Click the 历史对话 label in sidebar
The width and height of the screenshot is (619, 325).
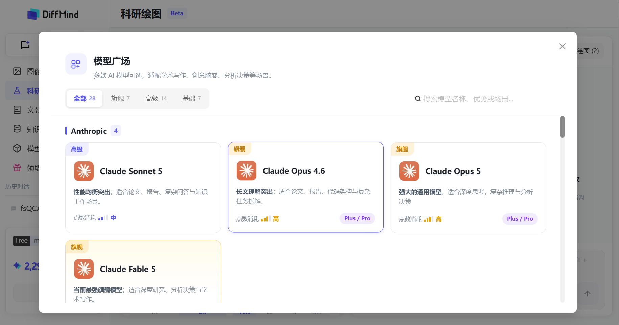tap(18, 187)
